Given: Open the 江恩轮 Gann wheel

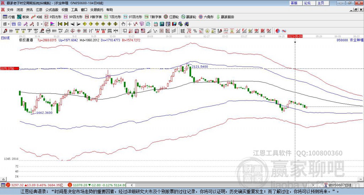Looking at the screenshot, I should coord(171,17).
